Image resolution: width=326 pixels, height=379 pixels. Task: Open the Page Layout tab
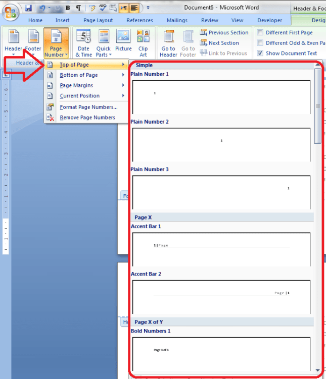click(98, 20)
